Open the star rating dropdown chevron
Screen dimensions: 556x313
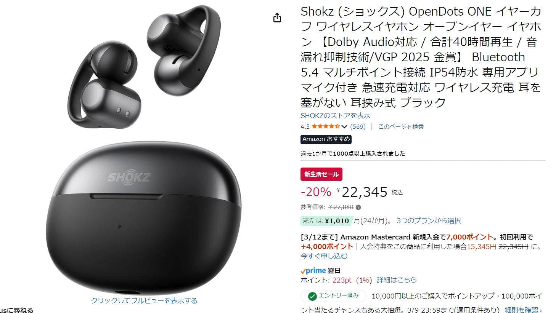click(344, 127)
